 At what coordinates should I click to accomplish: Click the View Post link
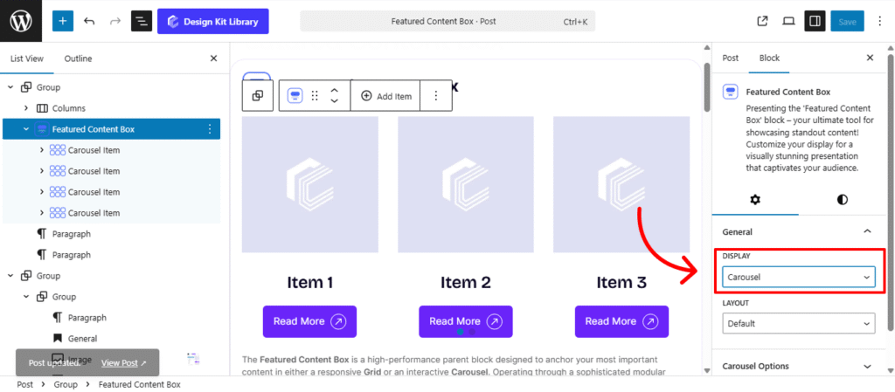[123, 362]
